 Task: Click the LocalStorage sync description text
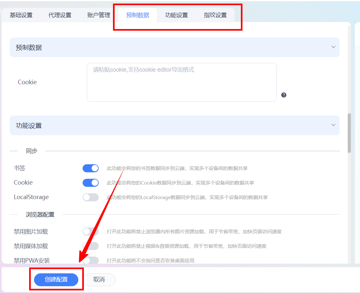[187, 197]
